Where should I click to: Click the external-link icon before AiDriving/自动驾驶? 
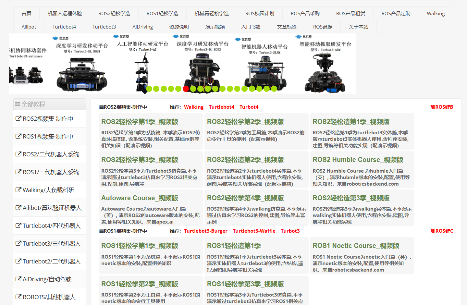click(18, 279)
